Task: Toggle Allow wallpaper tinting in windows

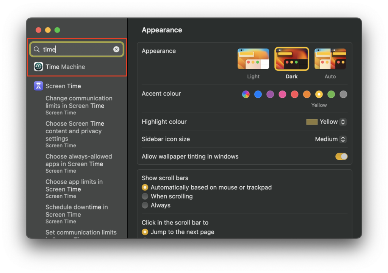Action: (341, 156)
